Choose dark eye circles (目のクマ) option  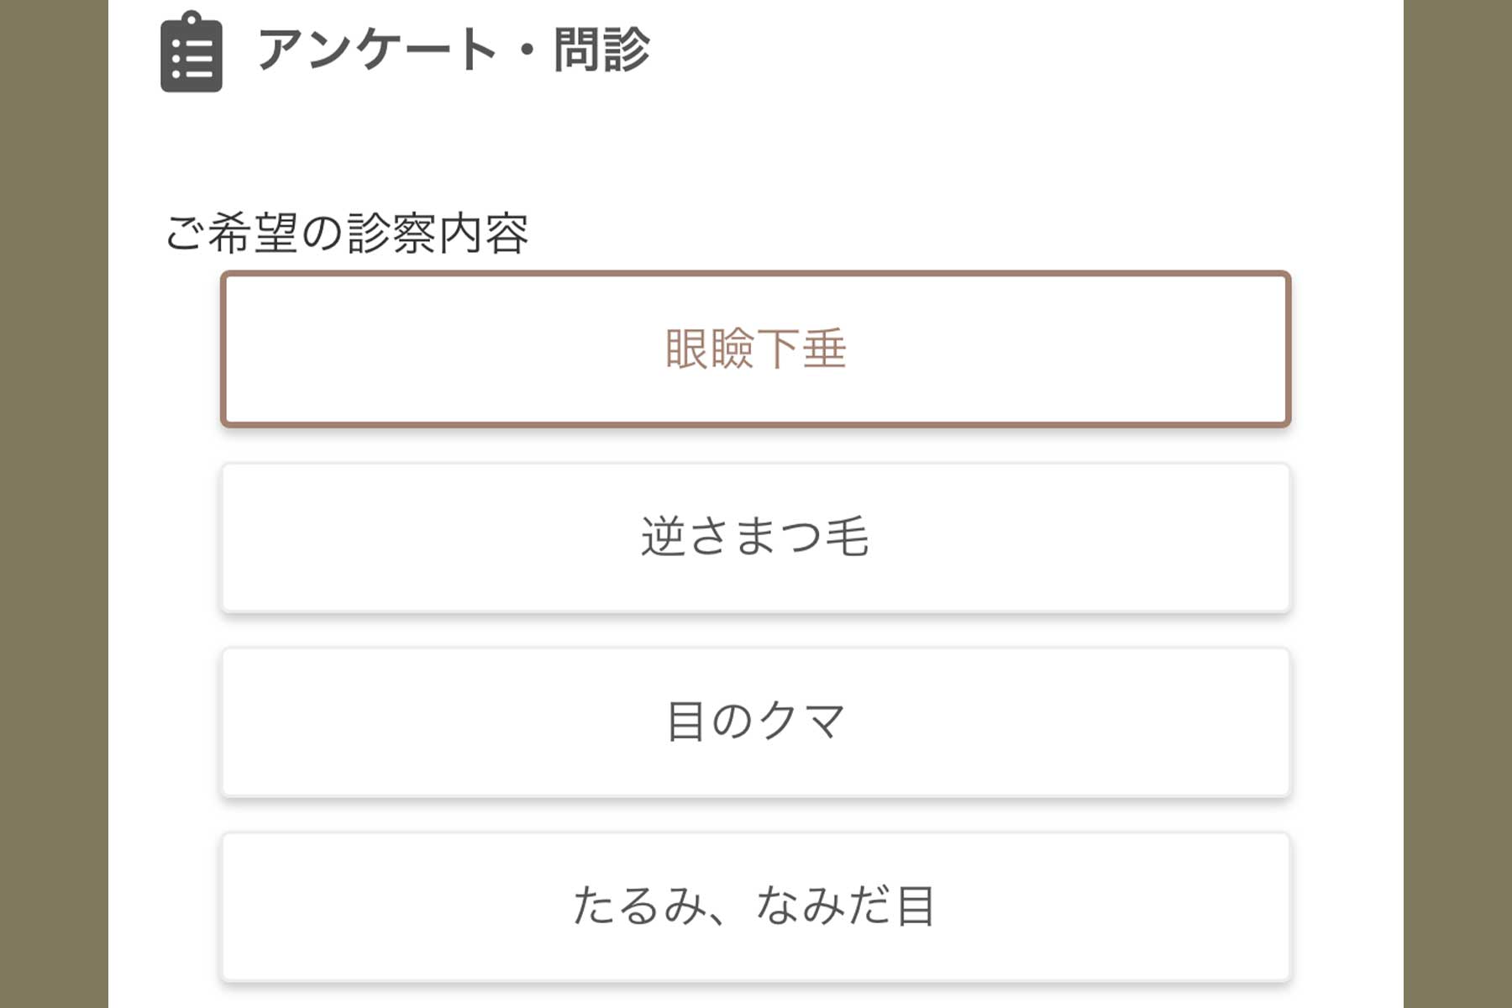pos(755,722)
